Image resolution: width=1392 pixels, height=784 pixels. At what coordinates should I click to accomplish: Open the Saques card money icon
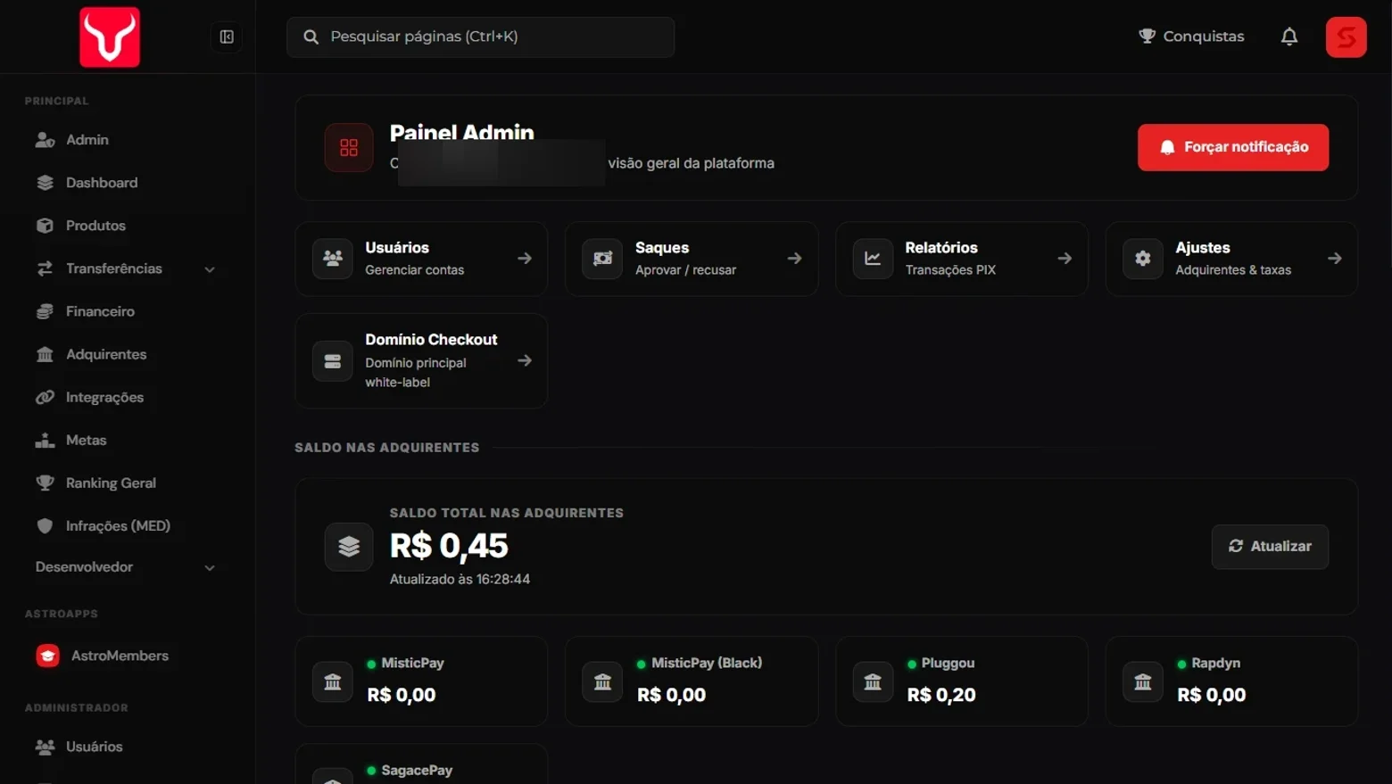[602, 259]
